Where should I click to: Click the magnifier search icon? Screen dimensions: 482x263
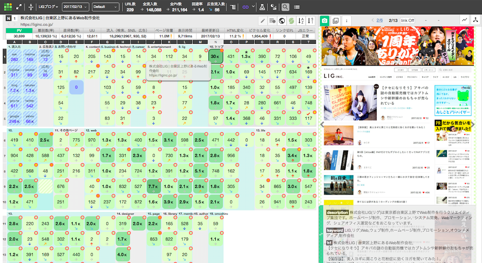[x=285, y=7]
